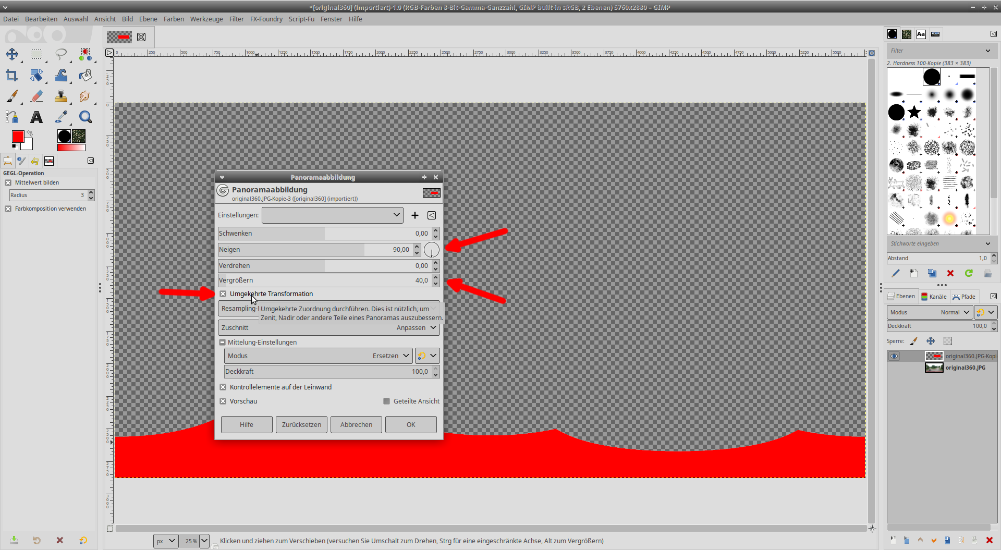Select the Text tool

(x=36, y=117)
